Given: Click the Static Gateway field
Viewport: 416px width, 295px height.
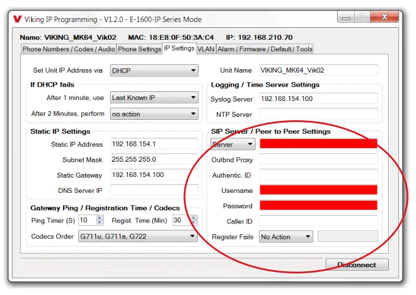Looking at the screenshot, I should point(154,175).
